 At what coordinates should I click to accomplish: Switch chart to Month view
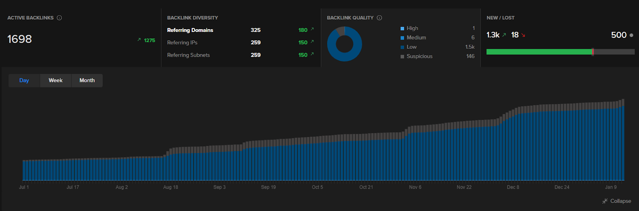click(x=87, y=80)
